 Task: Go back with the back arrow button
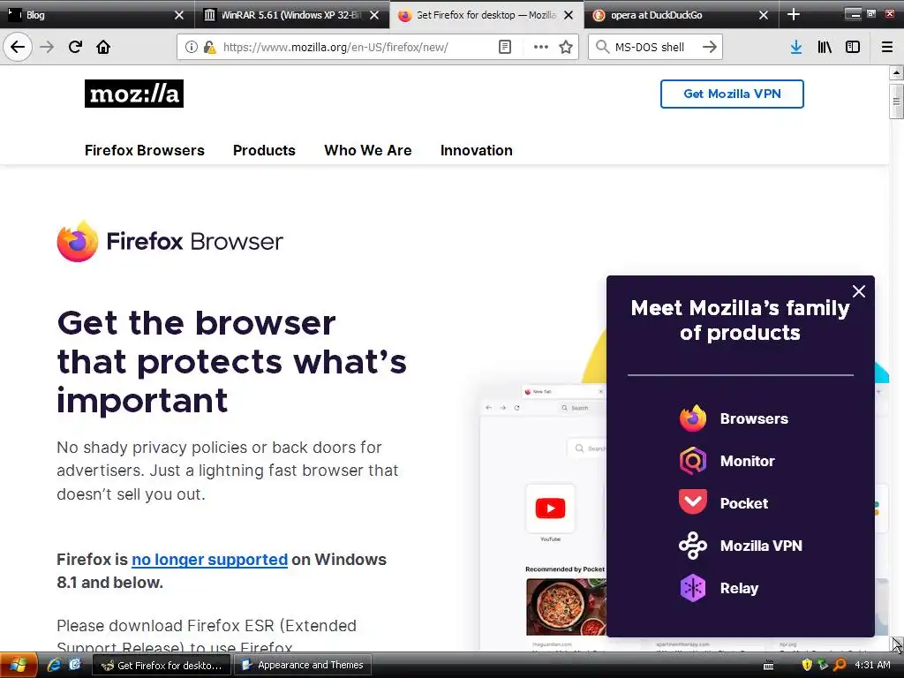18,47
